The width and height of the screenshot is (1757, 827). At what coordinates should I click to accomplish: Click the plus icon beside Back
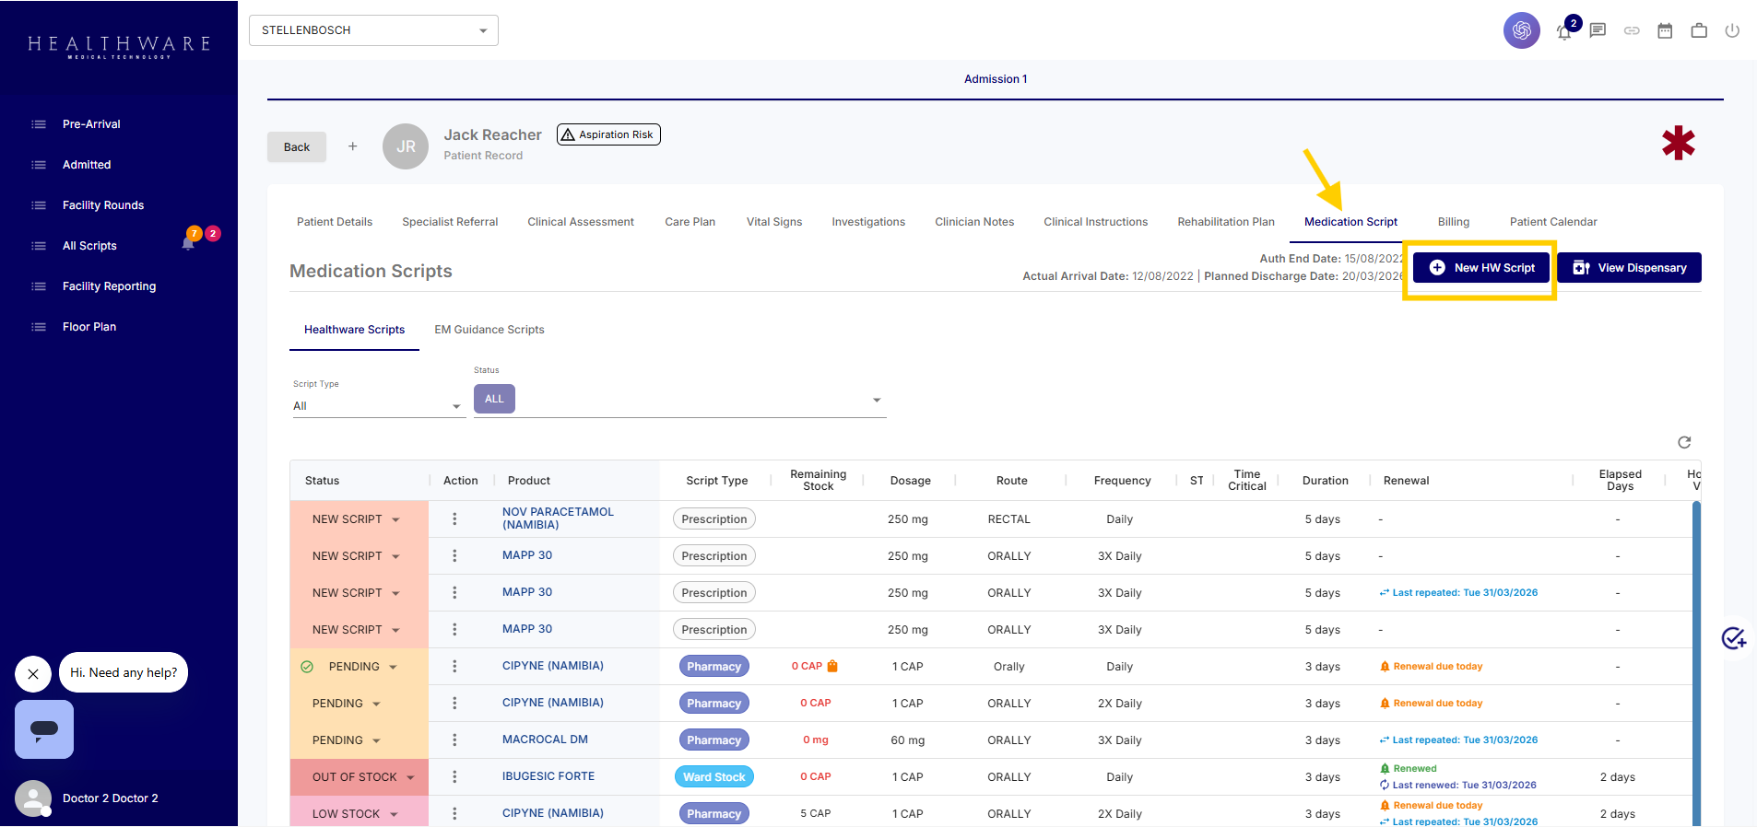[352, 146]
